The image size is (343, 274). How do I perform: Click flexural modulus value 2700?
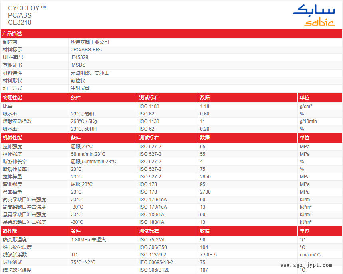tap(205, 192)
